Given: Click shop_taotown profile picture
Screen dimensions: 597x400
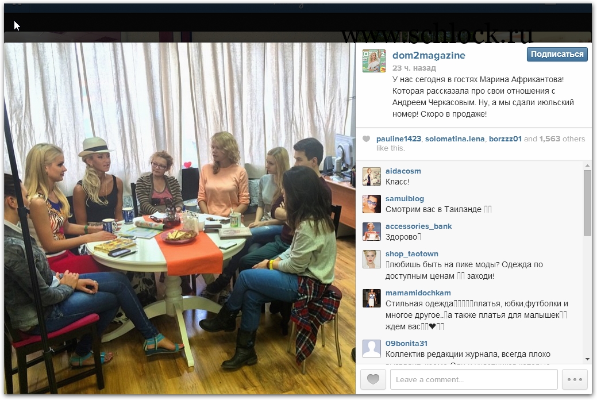Looking at the screenshot, I should (x=372, y=259).
